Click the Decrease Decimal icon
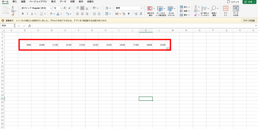This screenshot has height=129, width=258. click(x=141, y=14)
